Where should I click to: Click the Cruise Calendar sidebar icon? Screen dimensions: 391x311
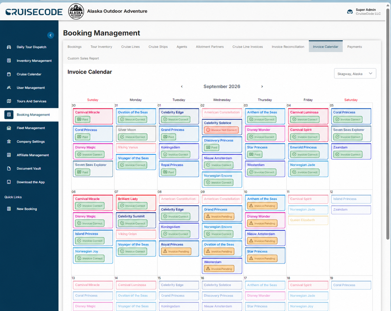[x=9, y=74]
